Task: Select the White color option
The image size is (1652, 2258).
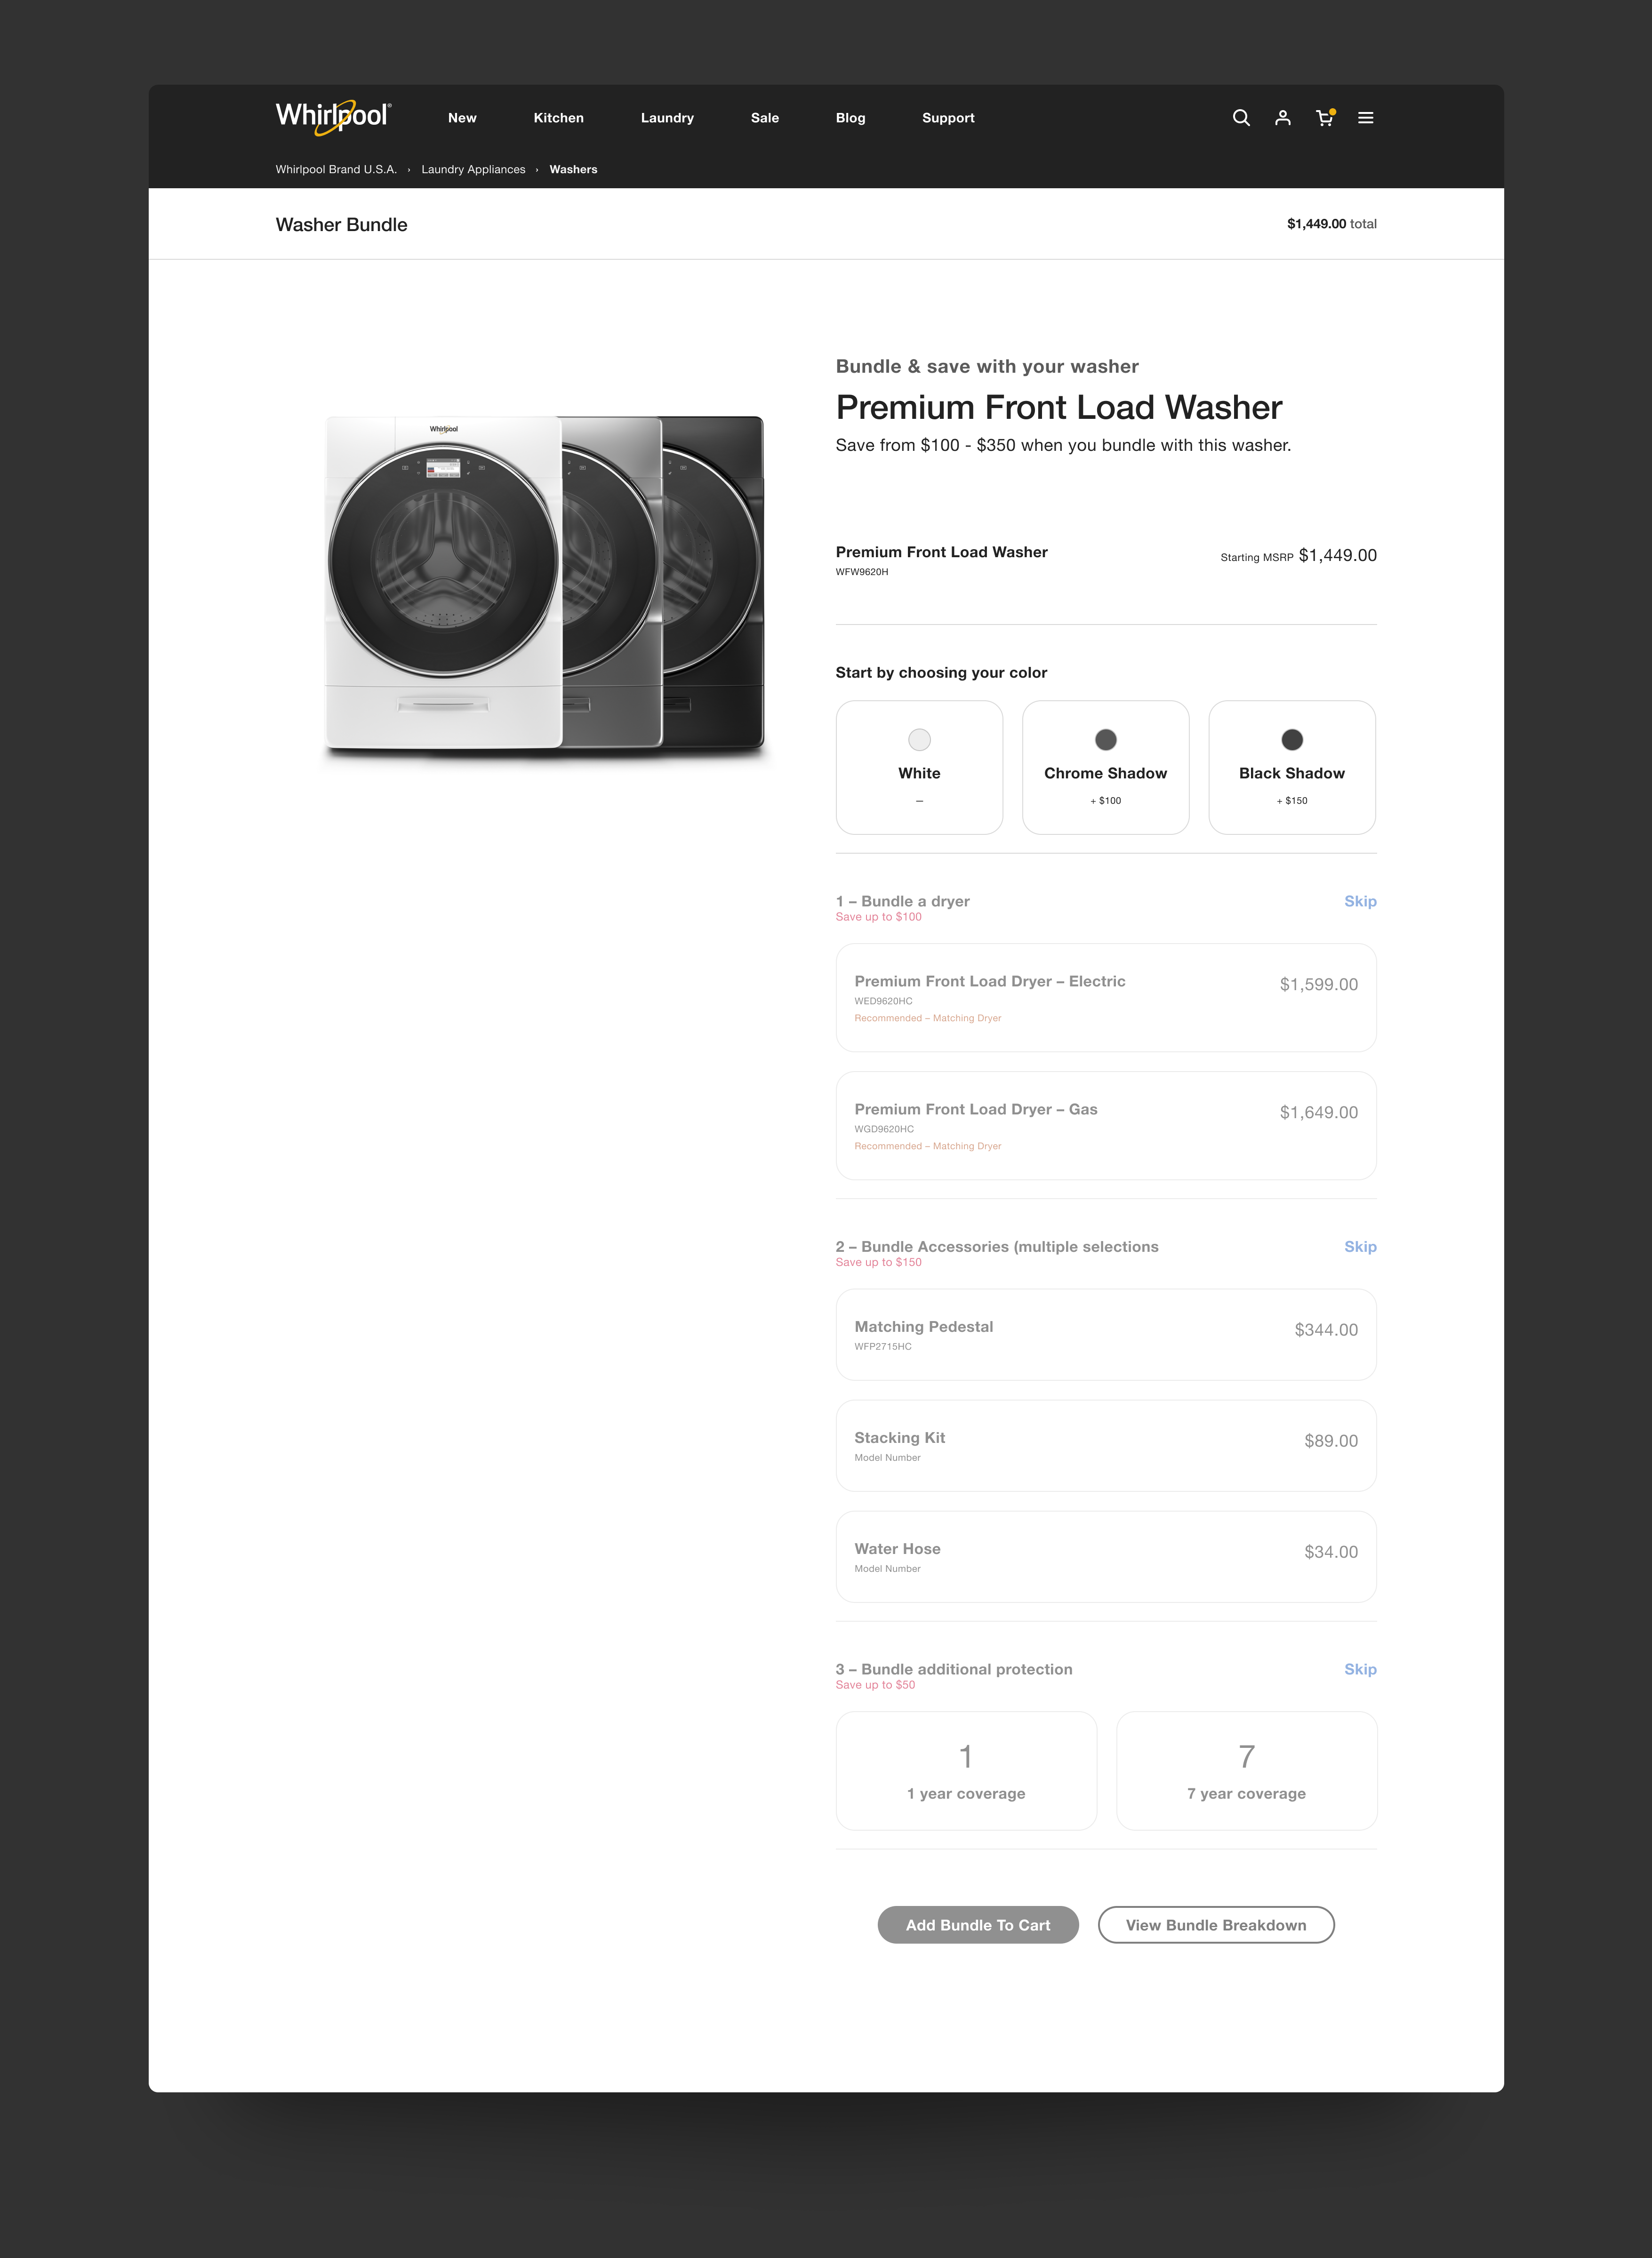Action: click(919, 767)
